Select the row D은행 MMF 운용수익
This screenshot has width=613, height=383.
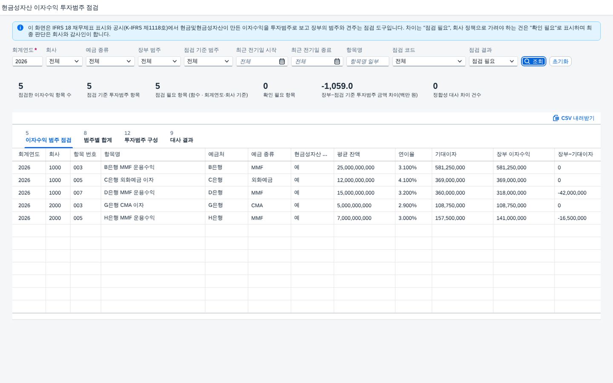coord(306,193)
